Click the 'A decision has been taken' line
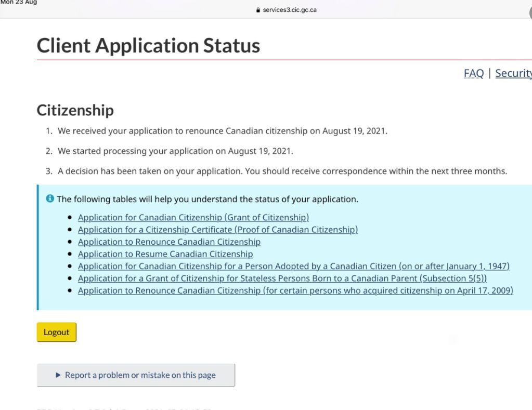 (x=282, y=171)
